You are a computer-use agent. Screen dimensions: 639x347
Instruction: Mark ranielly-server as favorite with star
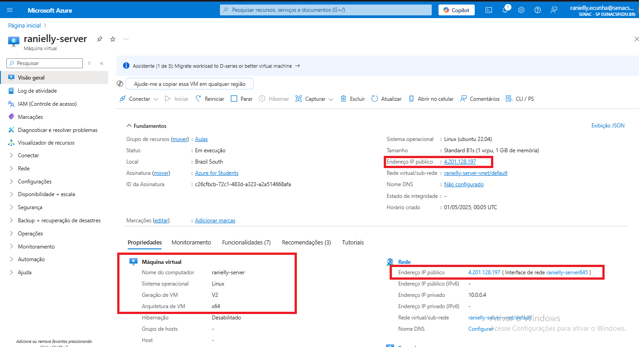(x=113, y=39)
